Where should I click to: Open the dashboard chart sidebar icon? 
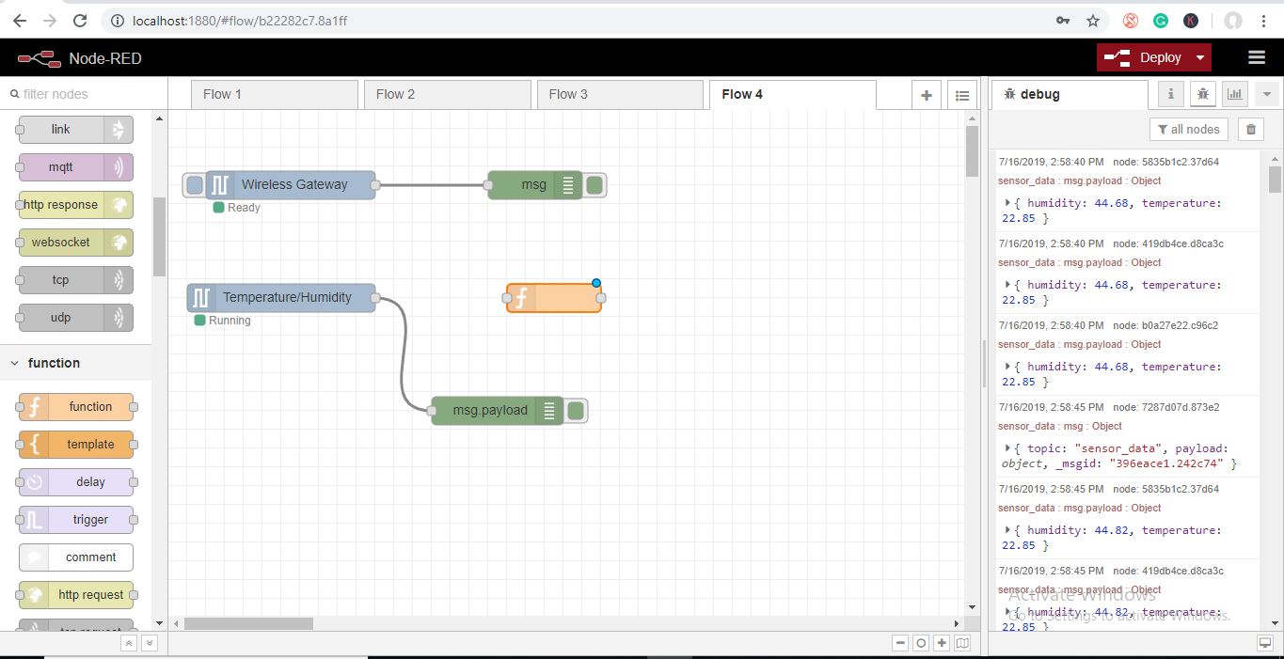[x=1234, y=94]
